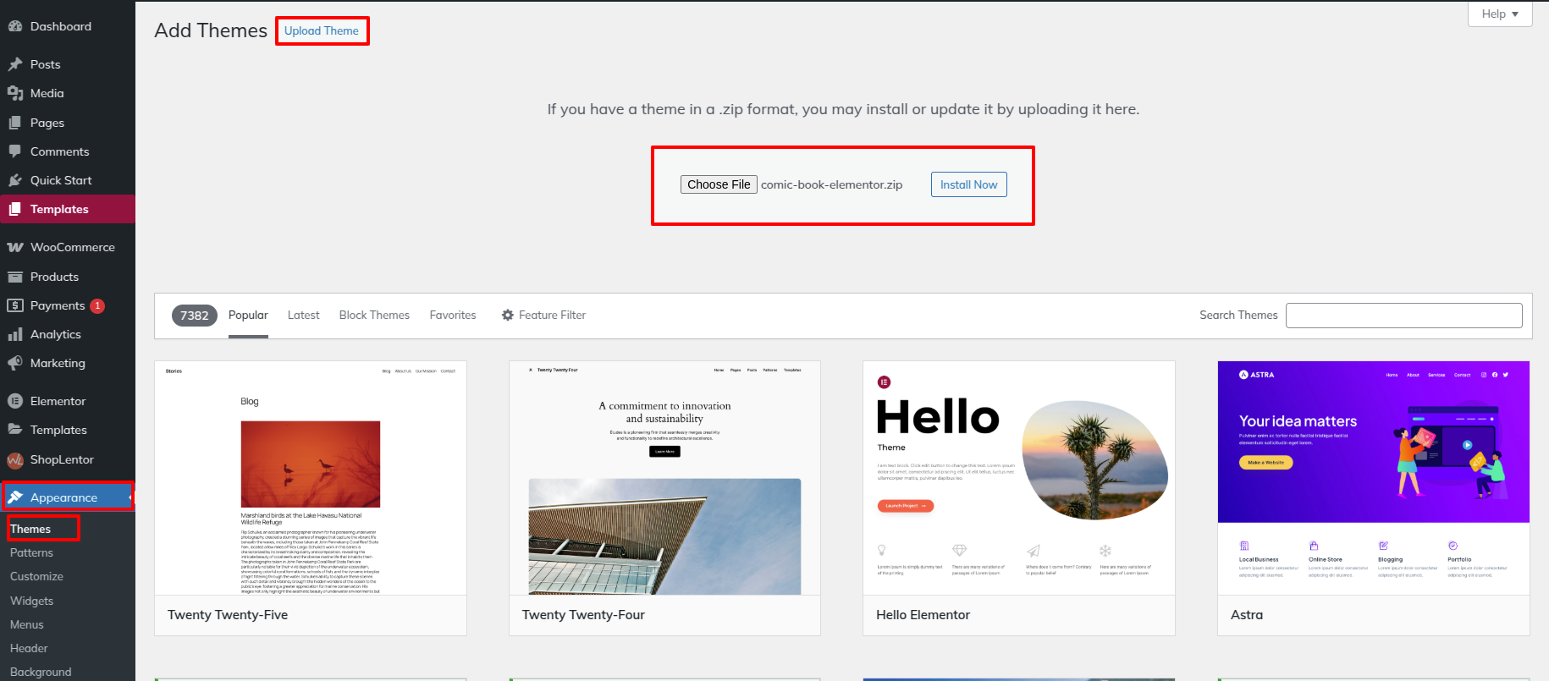This screenshot has height=681, width=1549.
Task: Click the Comments speech bubble icon
Action: [x=15, y=151]
